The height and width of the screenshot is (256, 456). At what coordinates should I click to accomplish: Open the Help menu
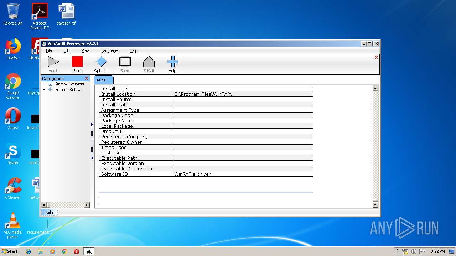133,50
